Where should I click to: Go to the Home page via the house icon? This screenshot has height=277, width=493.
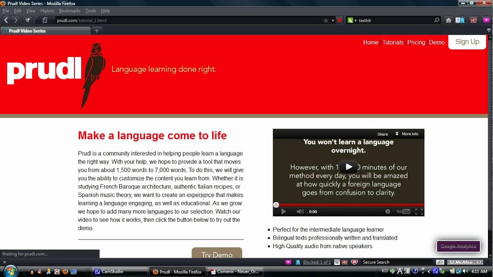(448, 20)
